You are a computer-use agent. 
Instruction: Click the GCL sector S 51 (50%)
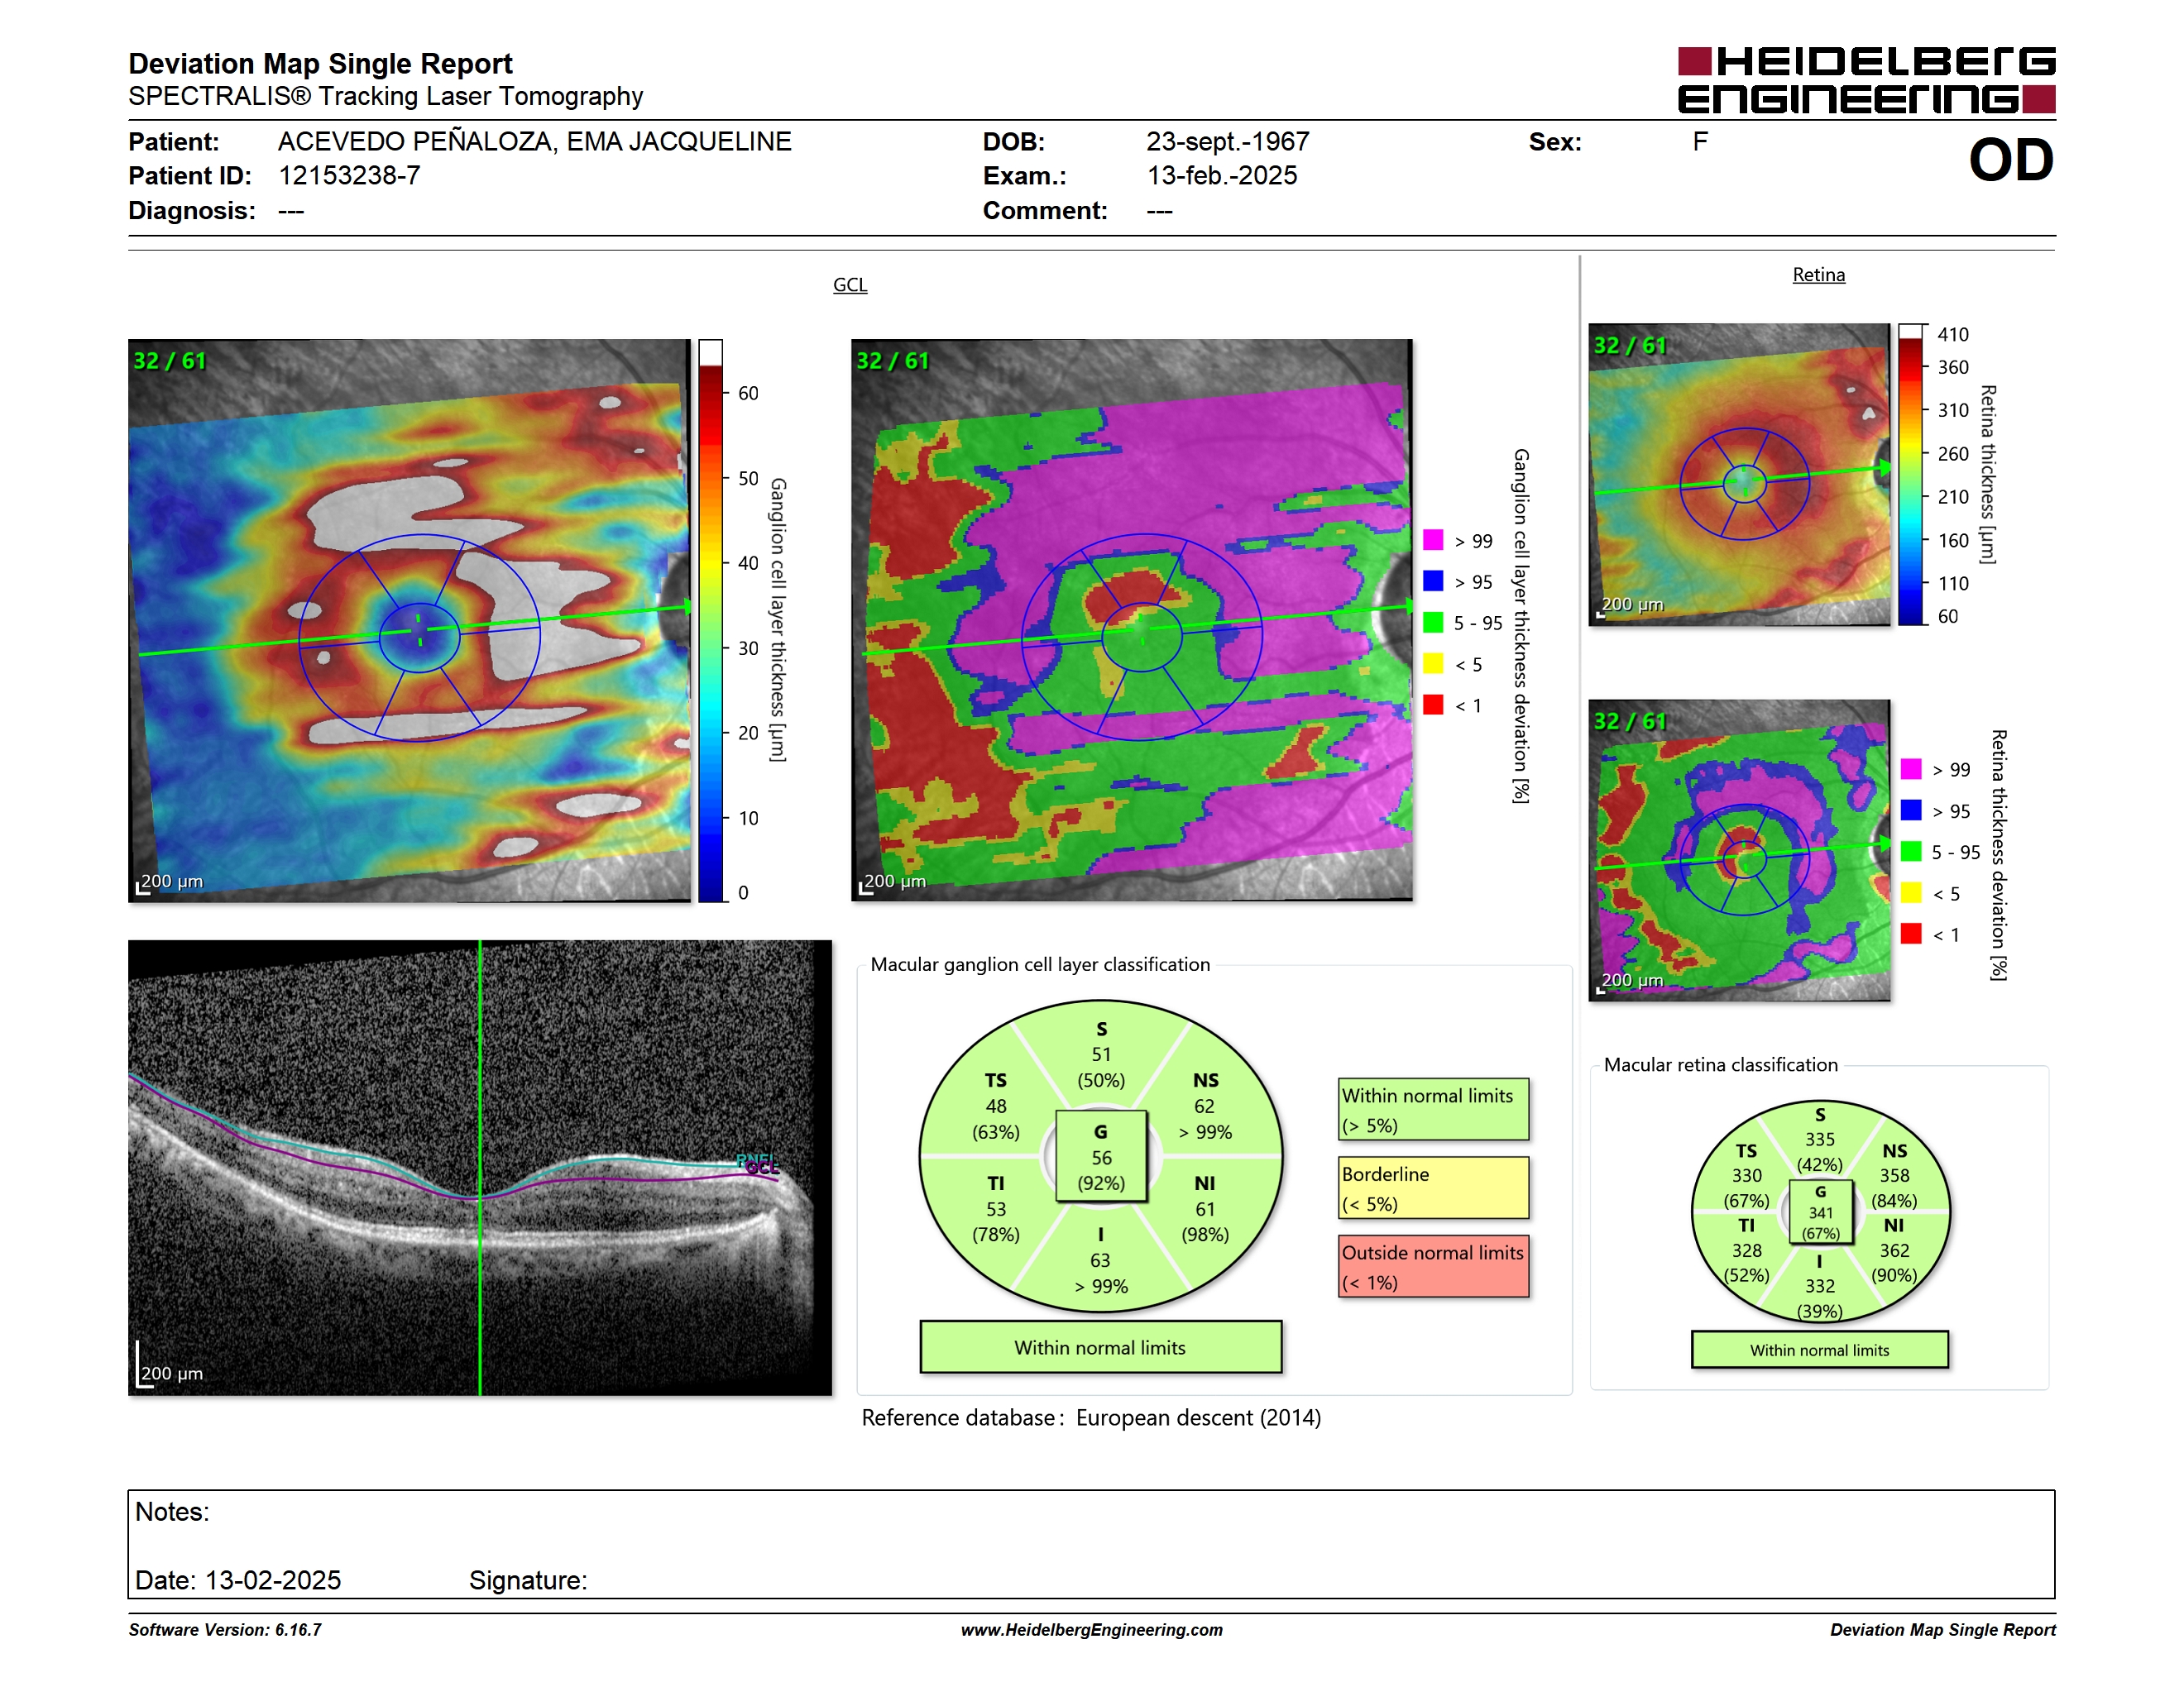click(1101, 1054)
